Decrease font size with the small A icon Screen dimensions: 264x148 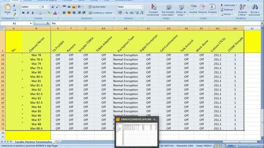click(x=57, y=7)
